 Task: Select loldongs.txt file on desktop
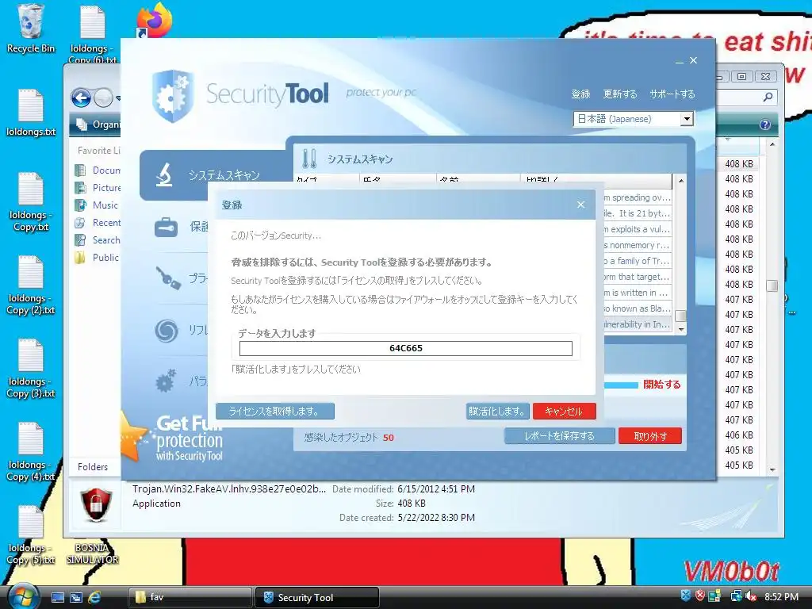pyautogui.click(x=31, y=113)
